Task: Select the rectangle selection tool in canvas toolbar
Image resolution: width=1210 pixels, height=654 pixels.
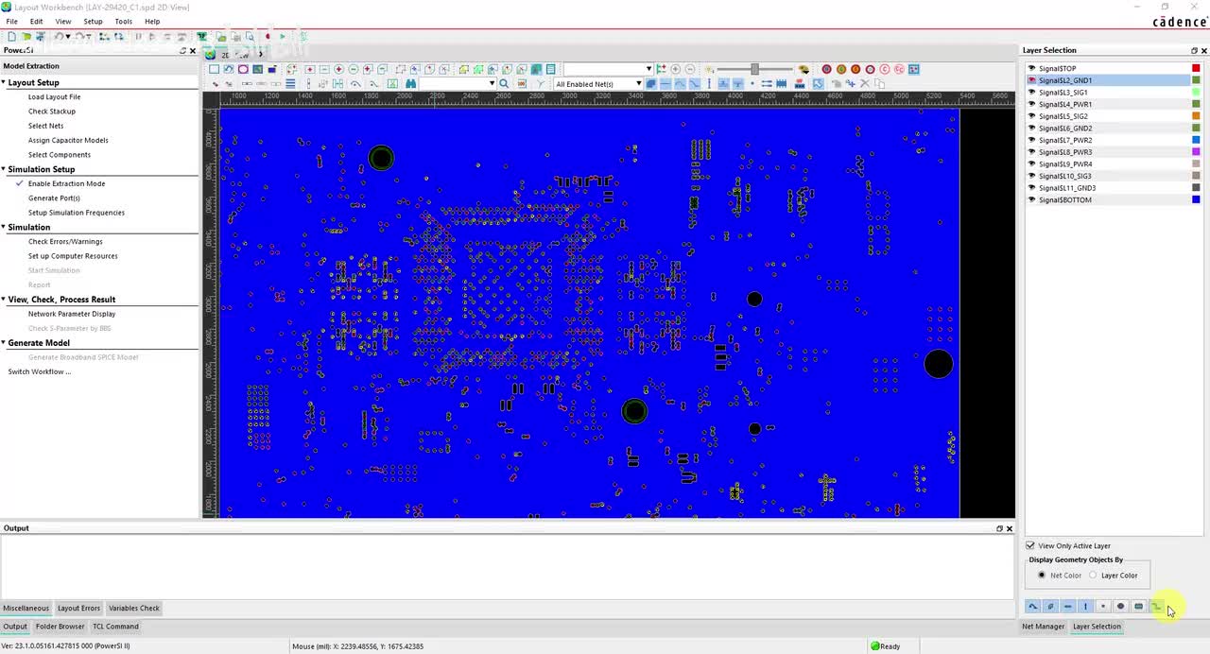Action: point(214,69)
